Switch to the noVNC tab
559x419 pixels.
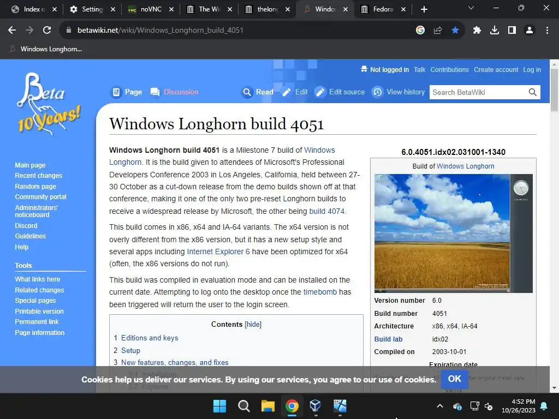[150, 9]
